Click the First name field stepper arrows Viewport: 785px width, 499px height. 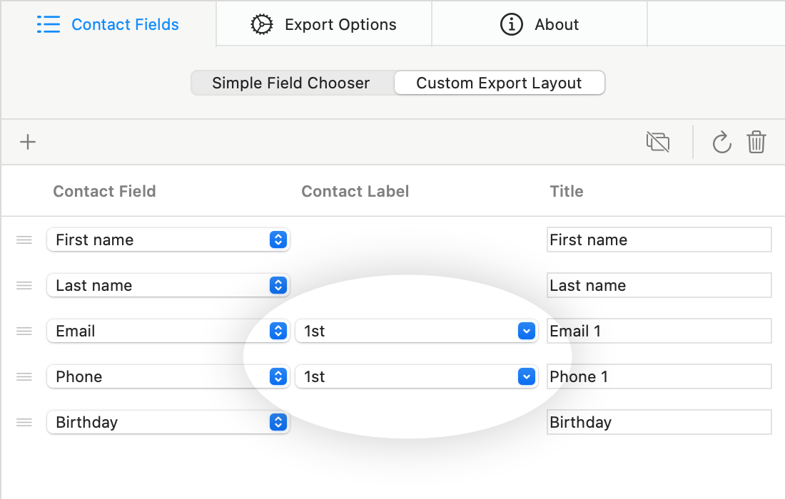279,240
